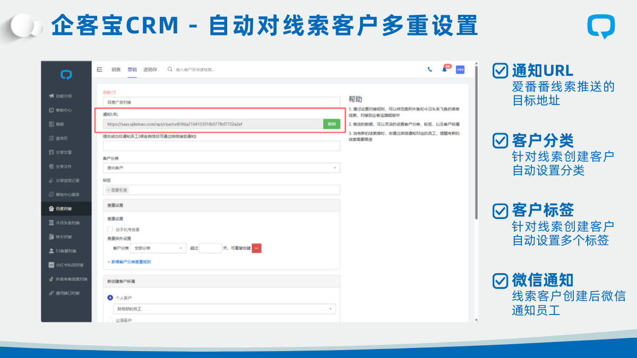The image size is (637, 358).
Task: Select the 个人客户 radio button
Action: pos(110,298)
